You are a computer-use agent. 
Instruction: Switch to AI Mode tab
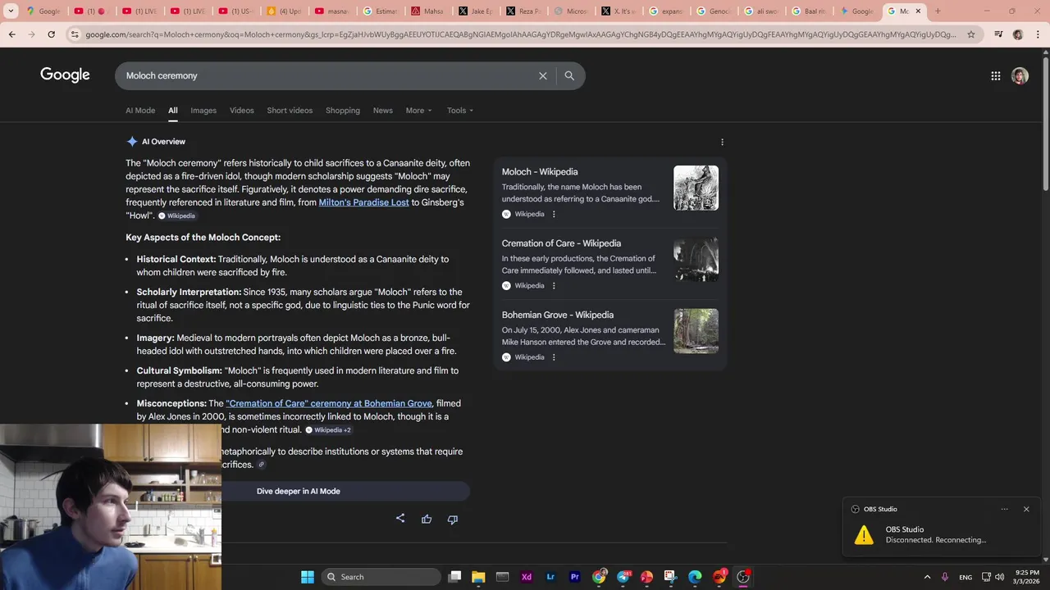click(x=140, y=111)
